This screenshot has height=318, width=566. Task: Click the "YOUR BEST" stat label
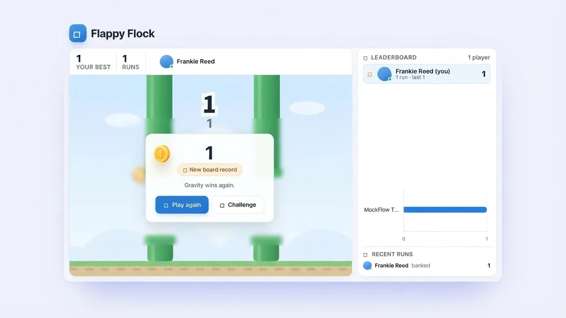pos(93,67)
